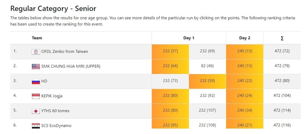308x134 pixels.
Task: Click the Day 2 column header
Action: 245,38
